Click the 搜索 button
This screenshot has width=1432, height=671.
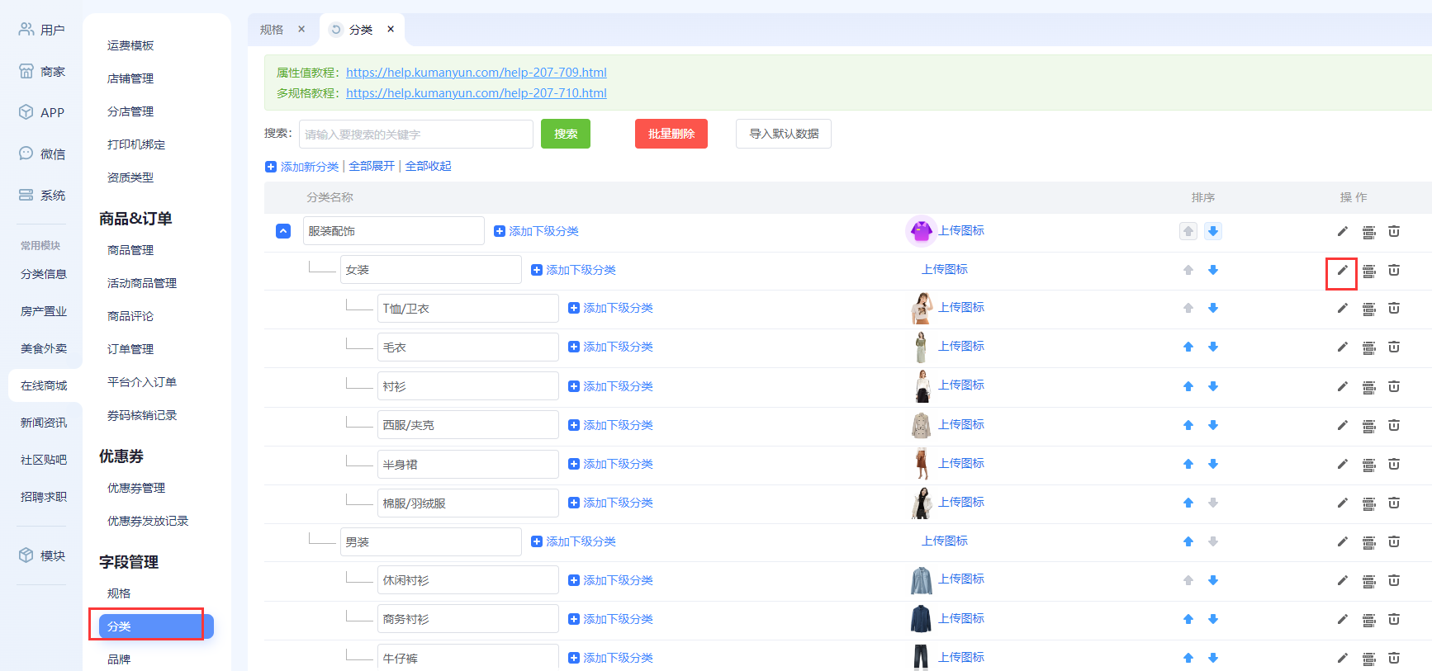click(x=566, y=134)
